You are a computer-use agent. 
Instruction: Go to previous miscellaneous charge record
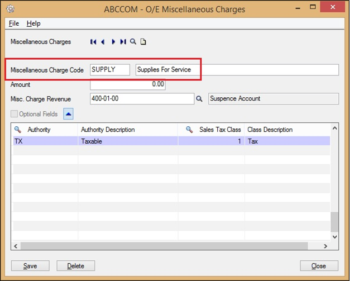click(x=103, y=42)
